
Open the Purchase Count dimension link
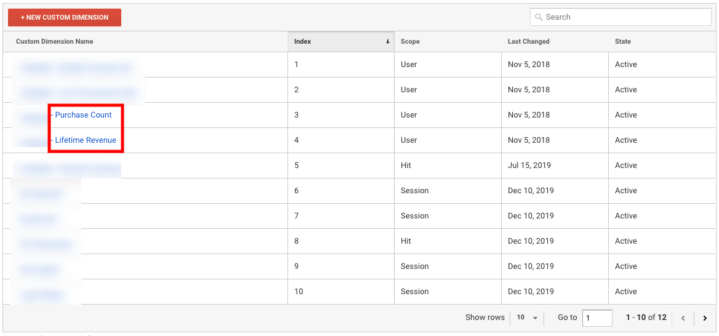coord(83,115)
